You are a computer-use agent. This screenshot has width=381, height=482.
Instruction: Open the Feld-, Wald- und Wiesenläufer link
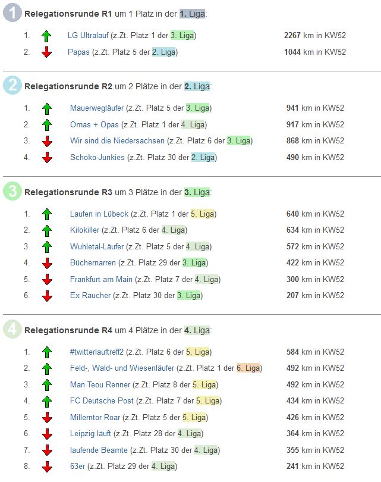[x=122, y=368]
